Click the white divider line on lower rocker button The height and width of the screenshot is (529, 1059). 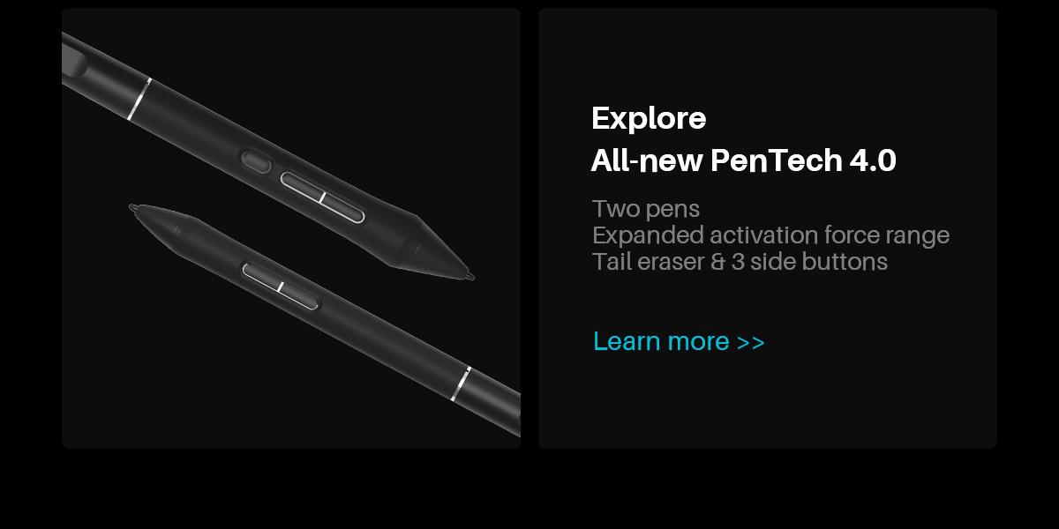(280, 287)
